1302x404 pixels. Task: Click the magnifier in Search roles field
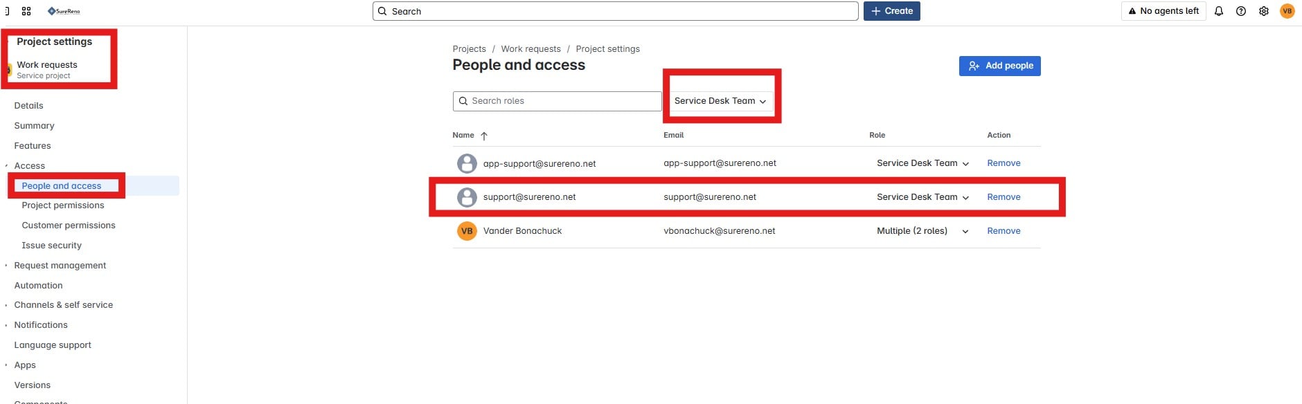point(463,101)
